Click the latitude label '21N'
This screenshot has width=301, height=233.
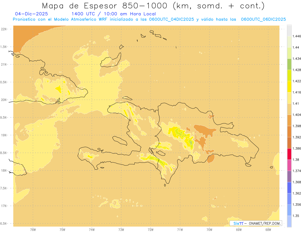[x=4, y=64]
